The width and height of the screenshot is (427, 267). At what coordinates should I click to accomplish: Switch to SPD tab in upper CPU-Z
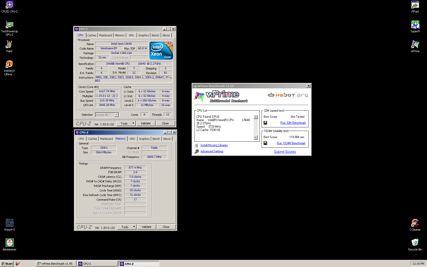pos(131,35)
